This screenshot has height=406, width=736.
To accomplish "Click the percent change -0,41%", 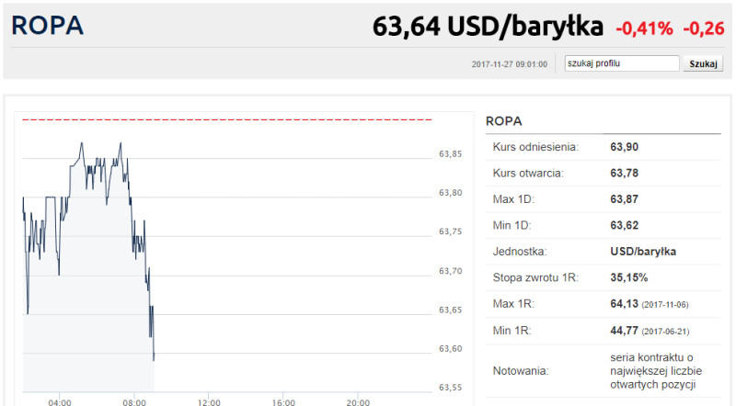I will (x=644, y=28).
